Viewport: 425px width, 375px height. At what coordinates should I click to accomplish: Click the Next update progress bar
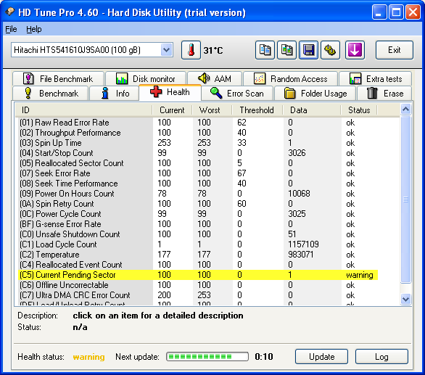point(207,357)
